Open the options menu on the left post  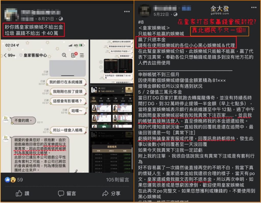pos(127,11)
